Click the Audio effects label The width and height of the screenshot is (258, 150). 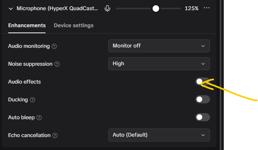pos(24,82)
